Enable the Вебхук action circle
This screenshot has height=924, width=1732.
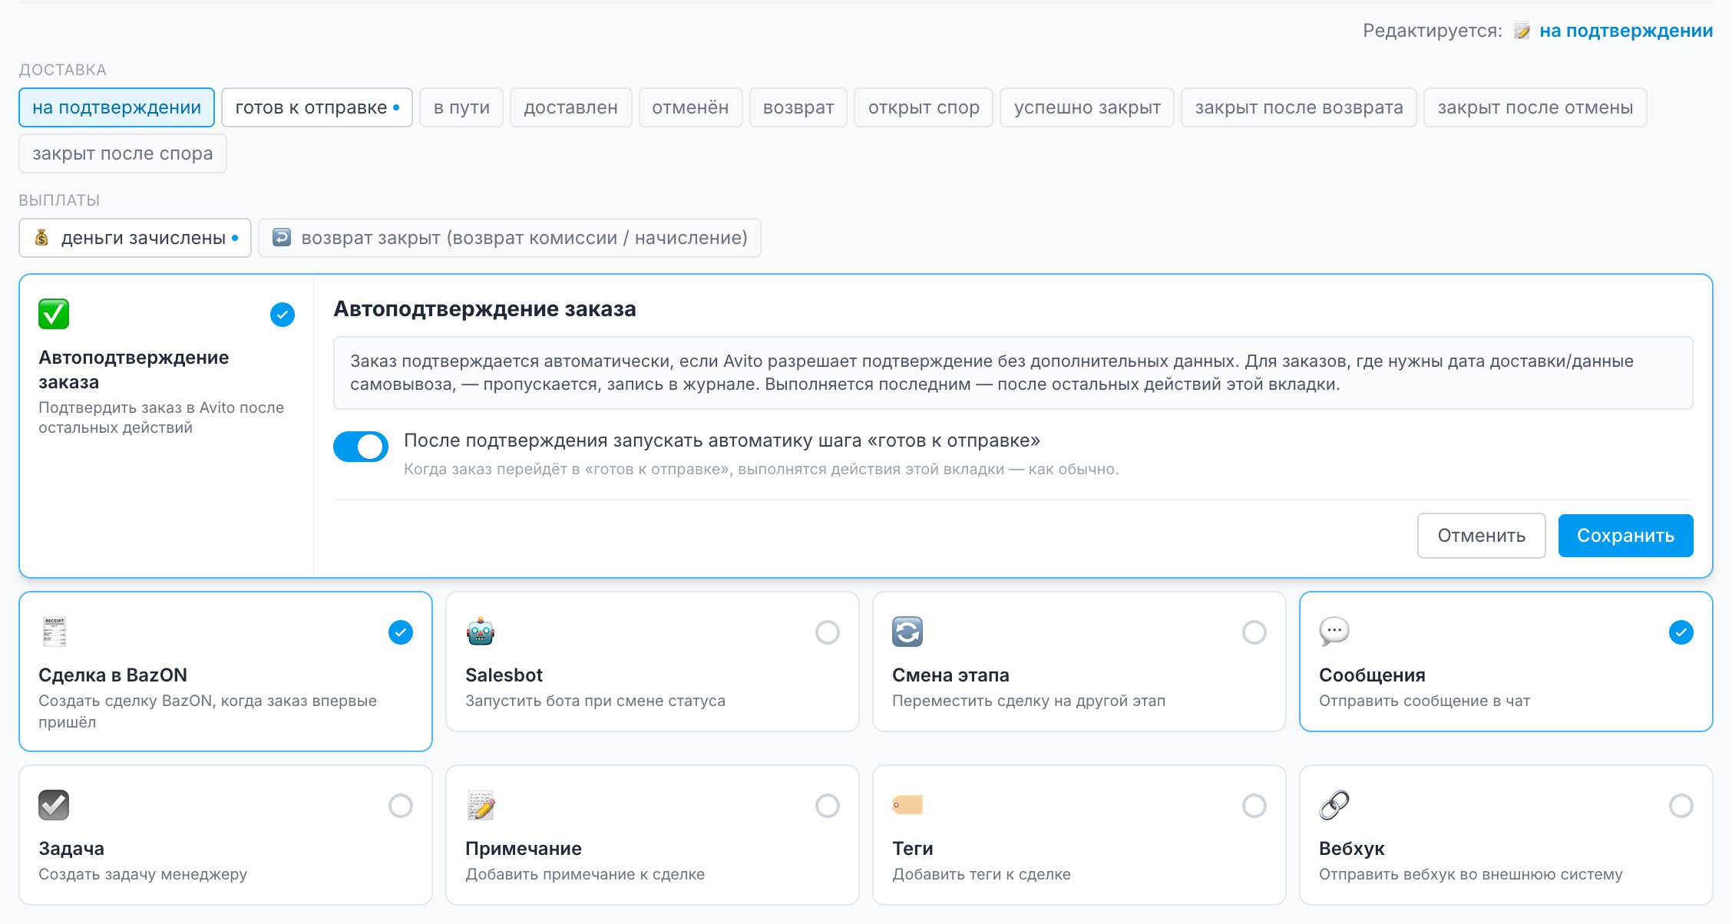(x=1681, y=806)
